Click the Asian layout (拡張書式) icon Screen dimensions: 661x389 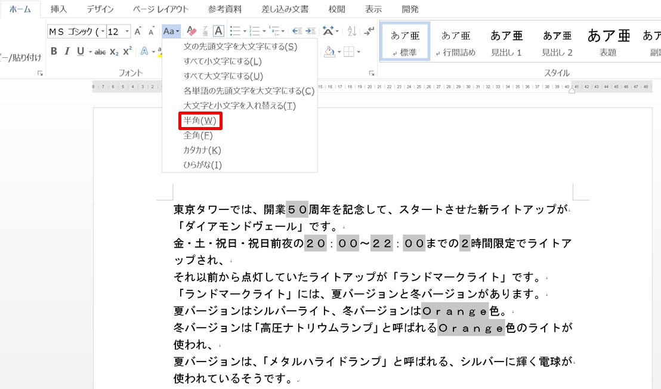[x=328, y=31]
